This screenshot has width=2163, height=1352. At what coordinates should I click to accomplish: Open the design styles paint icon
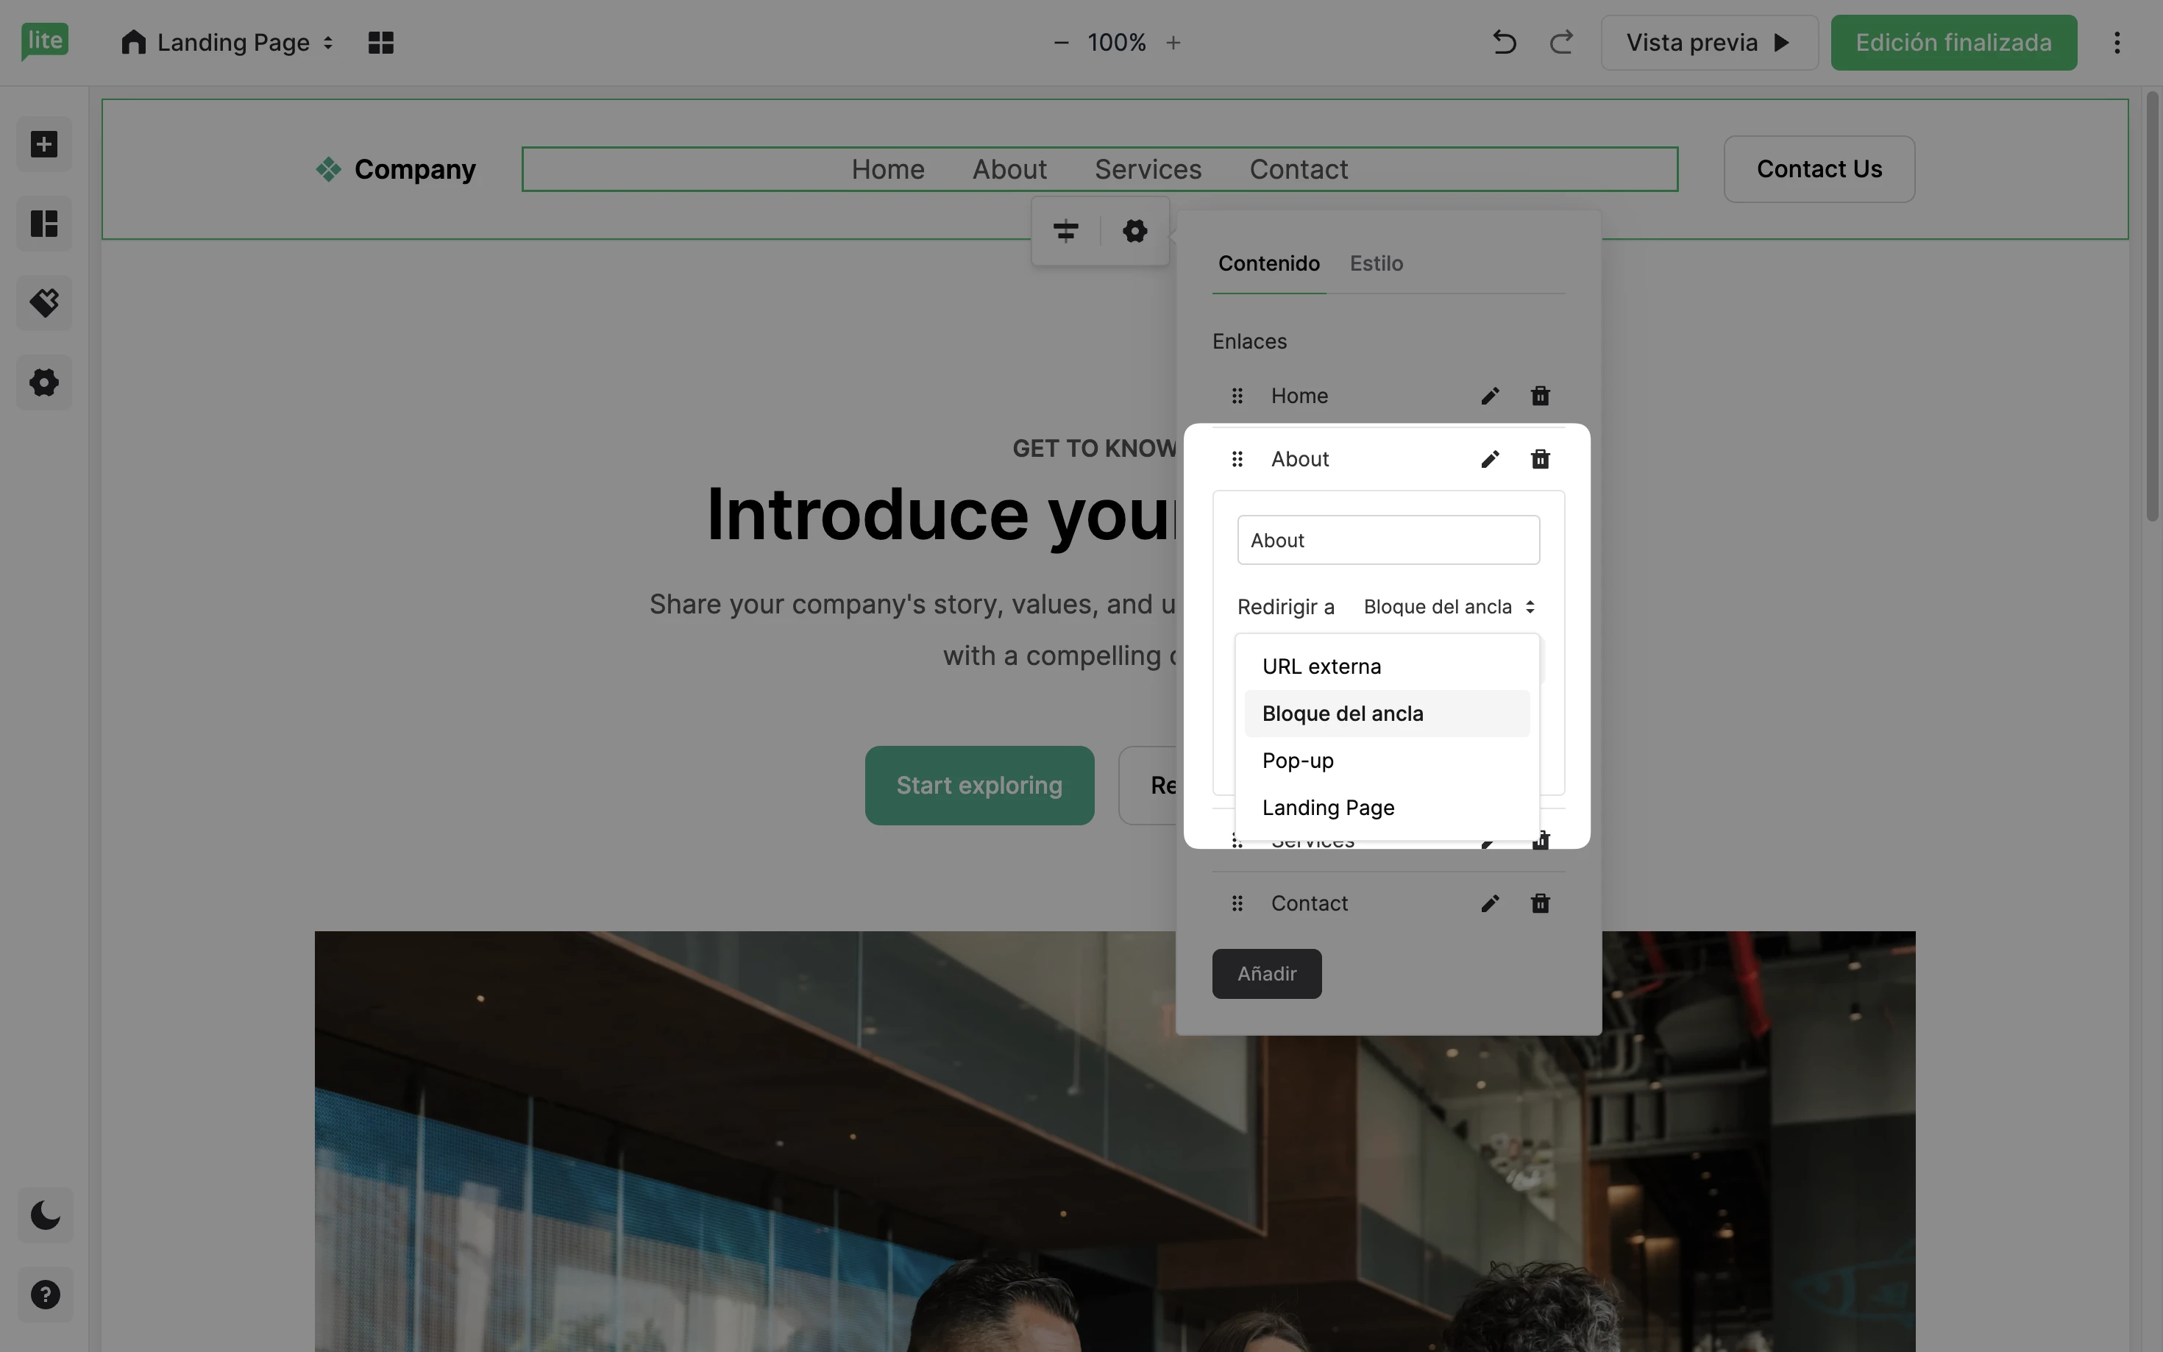44,303
